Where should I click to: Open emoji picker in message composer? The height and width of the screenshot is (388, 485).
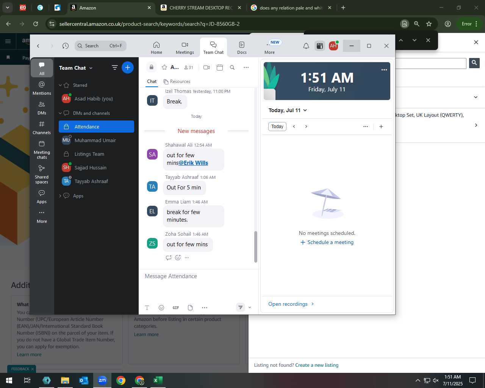point(161,308)
